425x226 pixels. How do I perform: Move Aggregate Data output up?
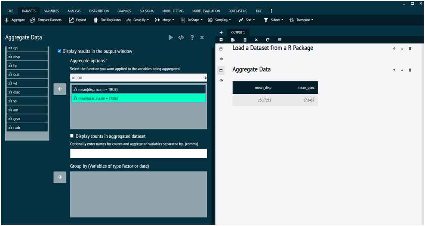[x=394, y=70]
